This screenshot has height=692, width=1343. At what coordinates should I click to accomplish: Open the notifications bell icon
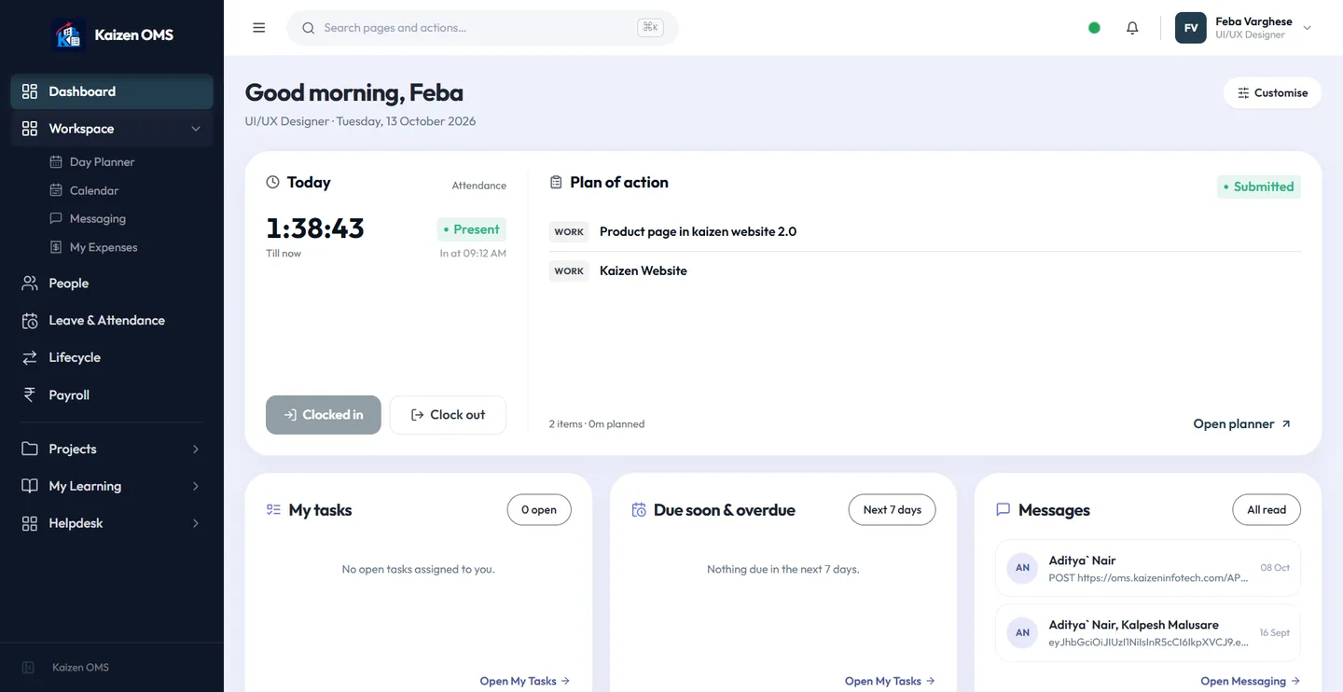tap(1132, 28)
